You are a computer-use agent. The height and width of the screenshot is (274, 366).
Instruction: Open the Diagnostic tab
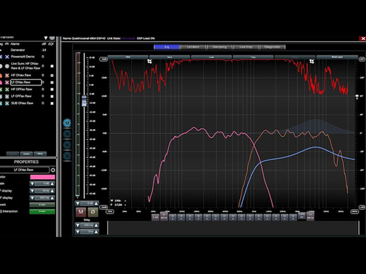[x=272, y=47]
